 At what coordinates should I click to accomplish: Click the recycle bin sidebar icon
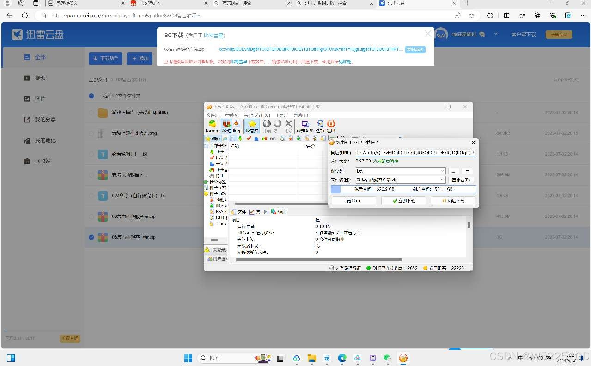(27, 161)
